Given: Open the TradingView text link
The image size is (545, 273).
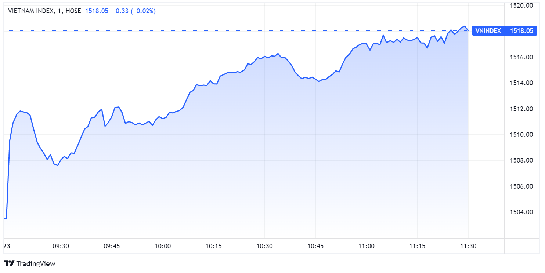Looking at the screenshot, I should [36, 263].
